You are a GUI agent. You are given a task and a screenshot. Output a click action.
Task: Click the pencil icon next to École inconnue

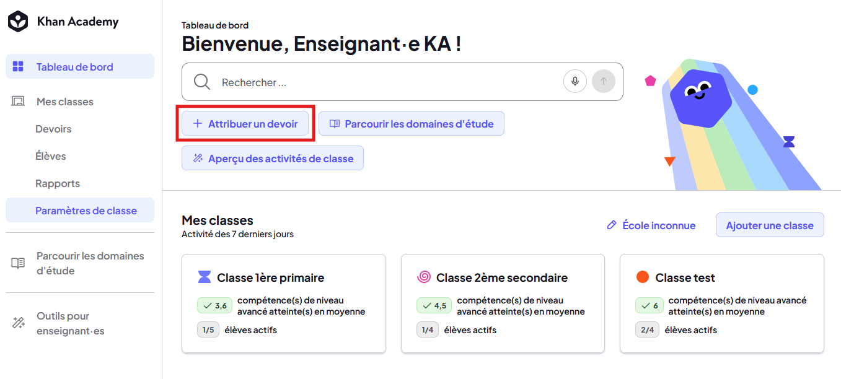[x=612, y=225]
